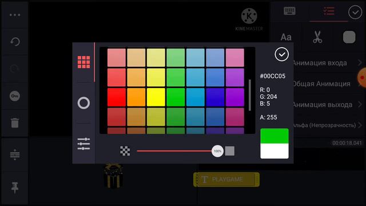Delete with the trash can icon
The height and width of the screenshot is (206, 366).
click(15, 123)
